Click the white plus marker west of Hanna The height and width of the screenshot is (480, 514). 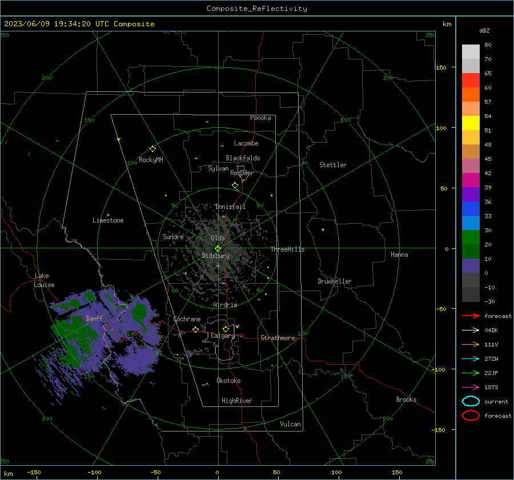tap(323, 229)
